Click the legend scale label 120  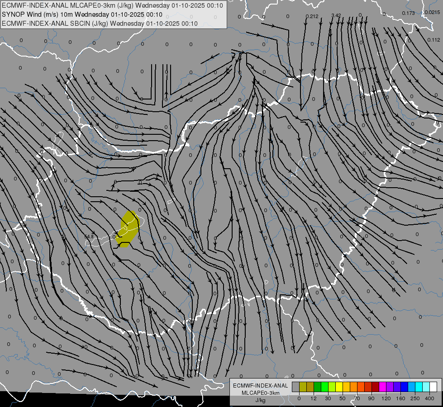coord(386,398)
